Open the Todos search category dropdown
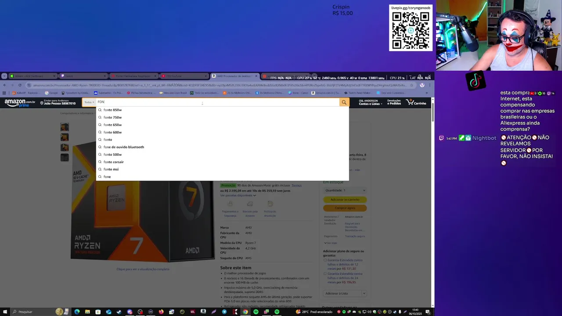The image size is (562, 316). click(89, 102)
